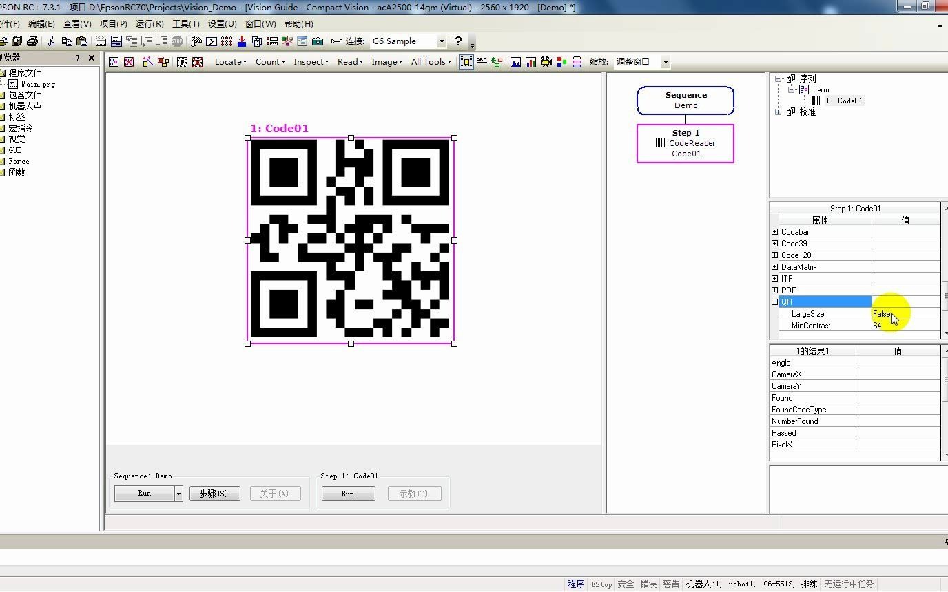Open the Count tools dropdown
The image size is (948, 592).
point(270,62)
